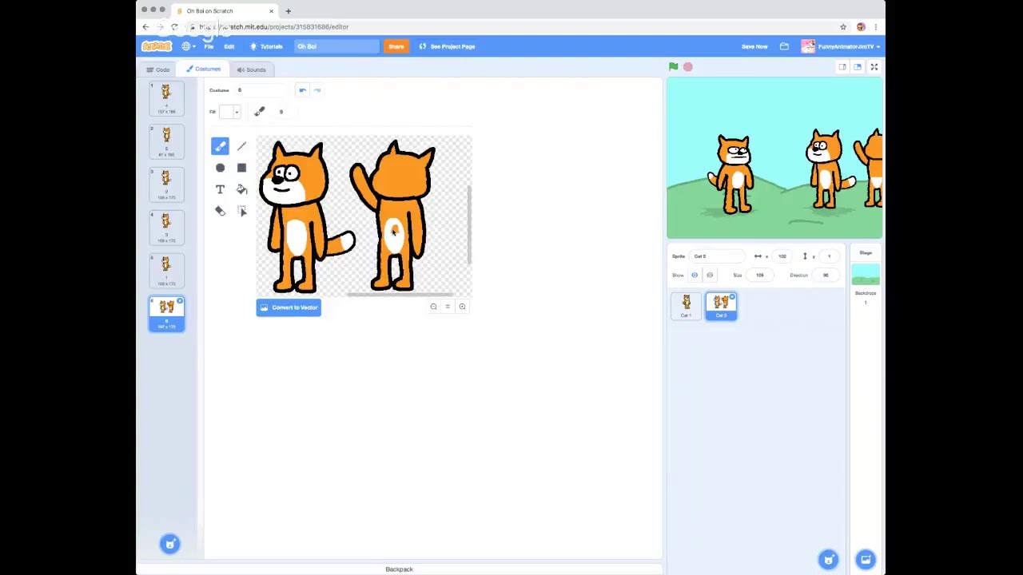Screen dimensions: 1023x575
Task: Click the red stop button
Action: [x=688, y=67]
